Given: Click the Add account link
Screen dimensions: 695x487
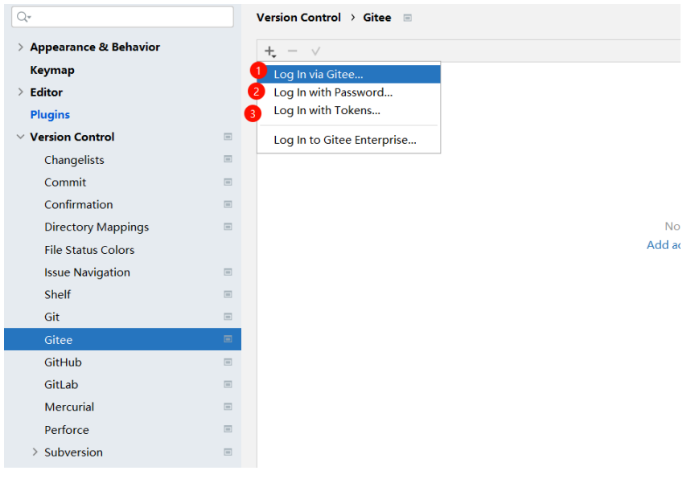Looking at the screenshot, I should pos(663,245).
